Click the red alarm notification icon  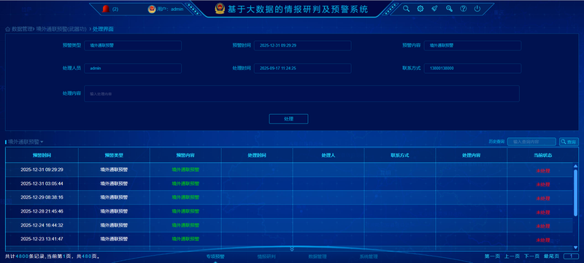pos(105,9)
